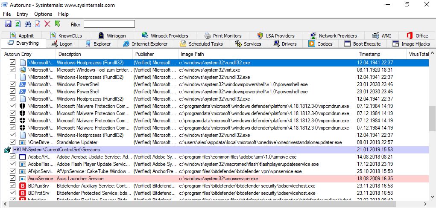Click the vertical scrollbar up arrow
The height and width of the screenshot is (208, 436).
point(432,53)
